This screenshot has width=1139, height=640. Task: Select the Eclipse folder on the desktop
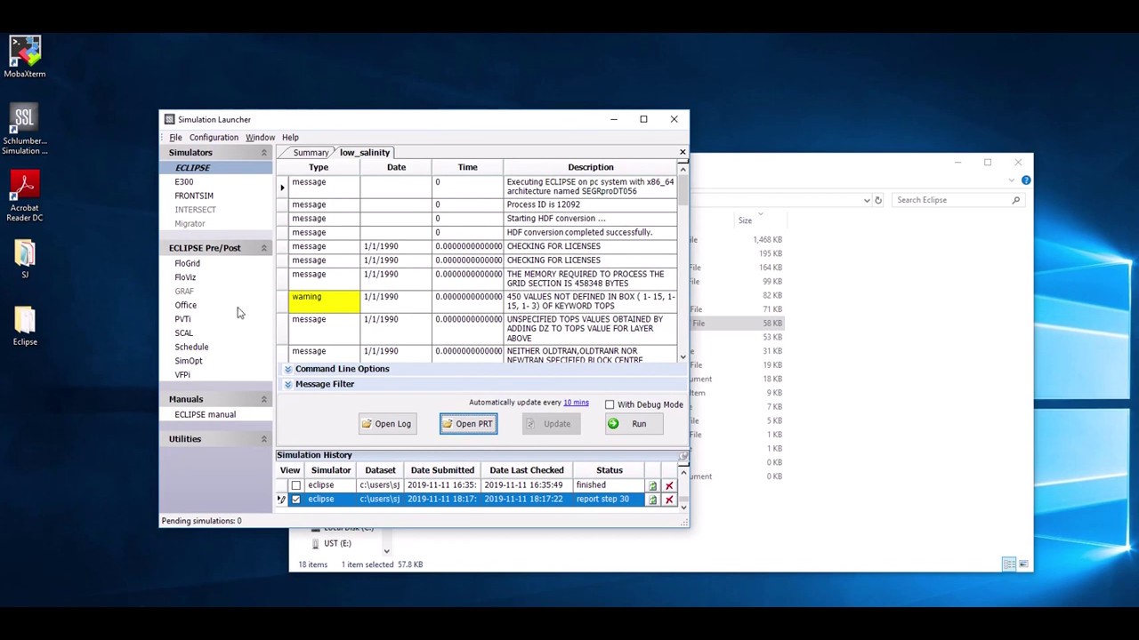click(25, 325)
